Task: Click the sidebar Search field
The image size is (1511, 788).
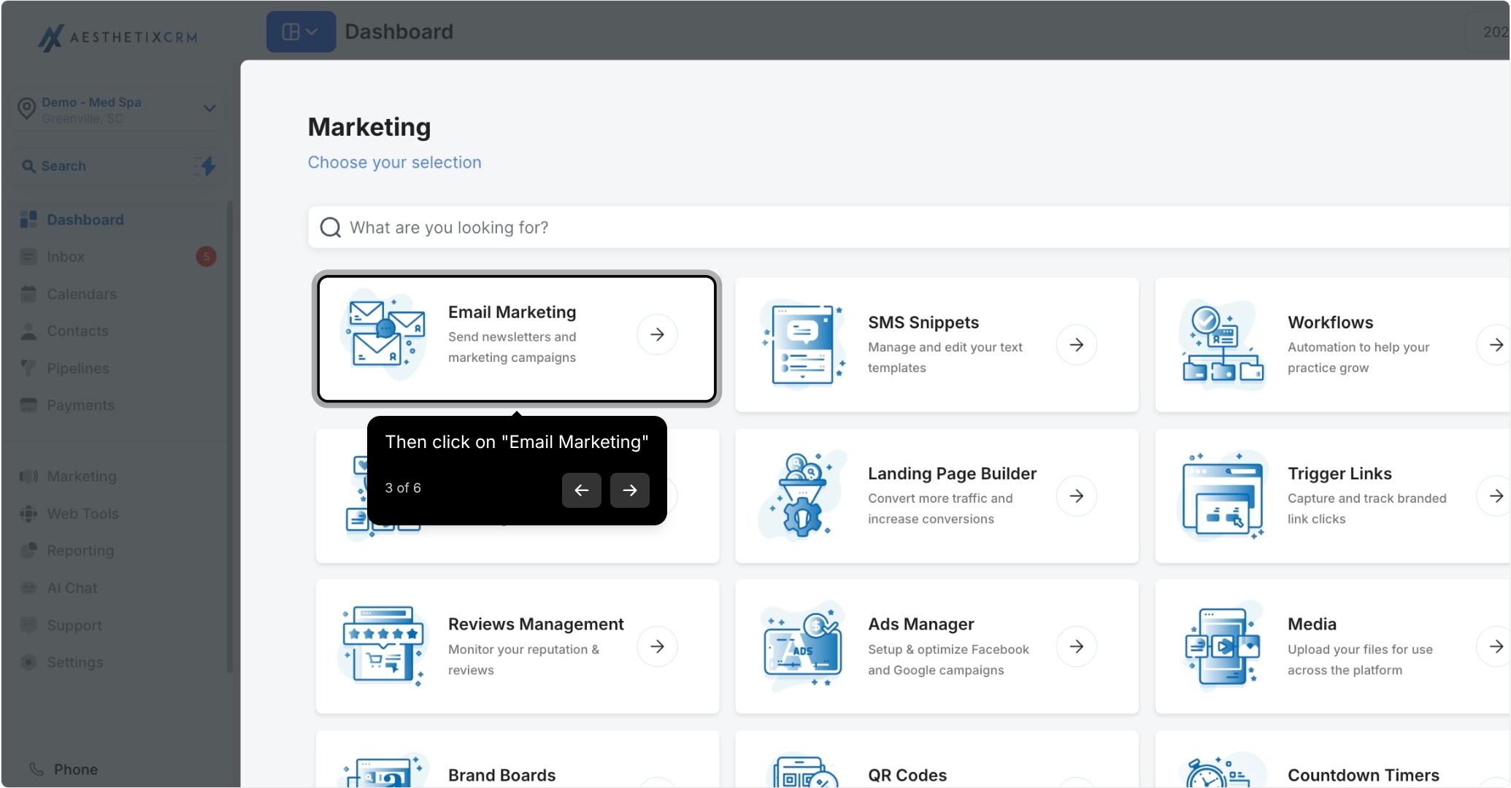Action: tap(118, 166)
